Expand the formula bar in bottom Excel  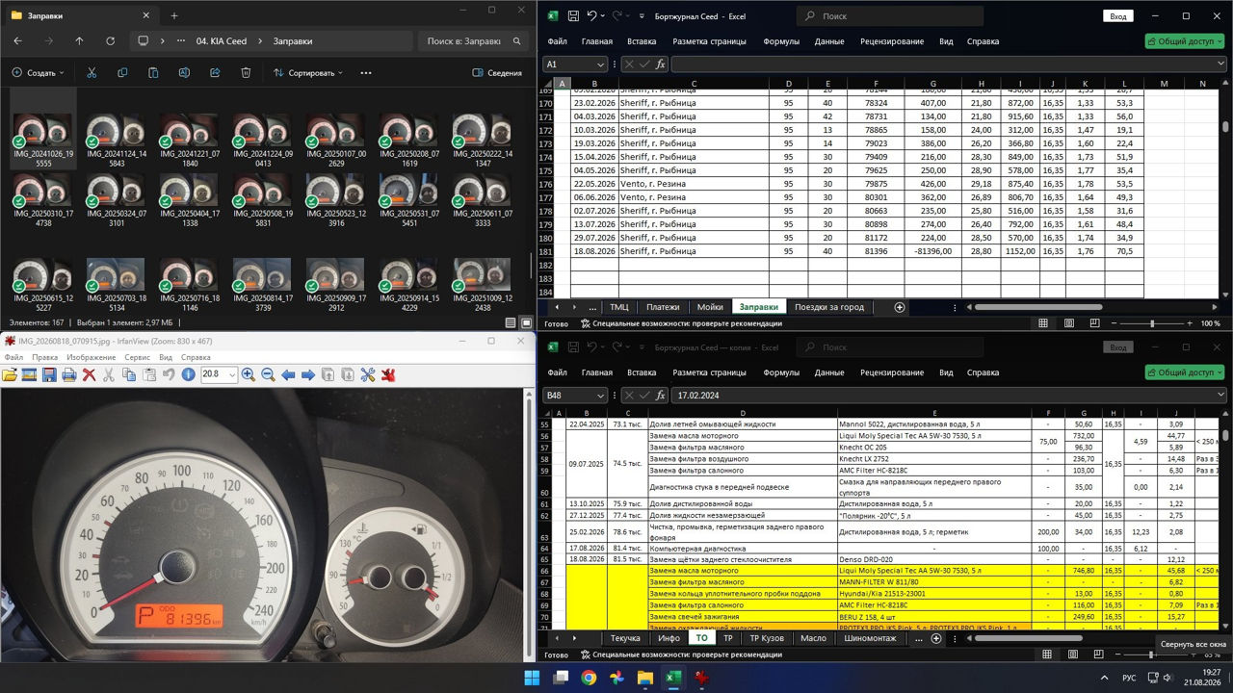coord(1221,396)
